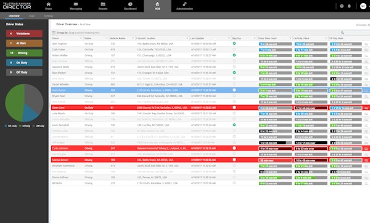Filter by the red Violations button
This screenshot has width=370, height=223.
24,34
